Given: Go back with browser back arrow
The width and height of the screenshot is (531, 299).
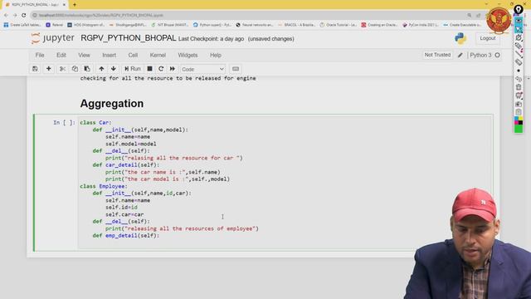Looking at the screenshot, I should coord(6,15).
